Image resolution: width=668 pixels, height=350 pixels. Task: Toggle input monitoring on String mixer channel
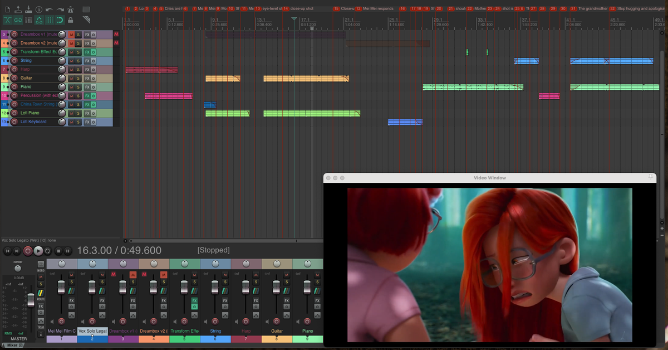205,322
